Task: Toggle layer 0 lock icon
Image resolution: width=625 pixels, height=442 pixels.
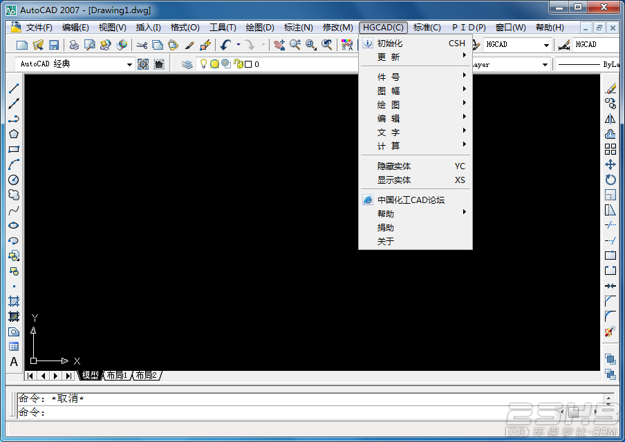Action: (x=239, y=64)
